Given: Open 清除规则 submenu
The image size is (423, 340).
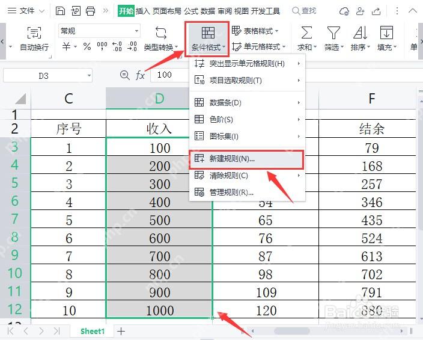Looking at the screenshot, I should (248, 176).
